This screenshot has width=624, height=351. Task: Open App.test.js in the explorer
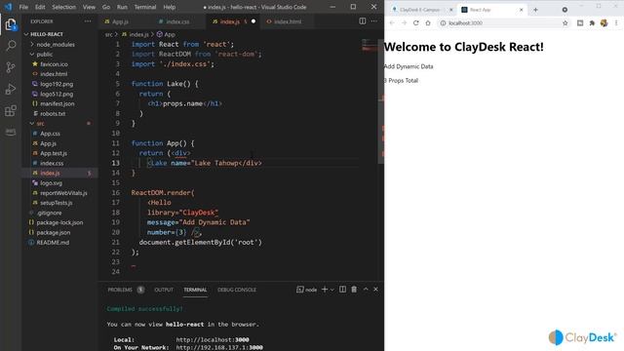coord(54,153)
